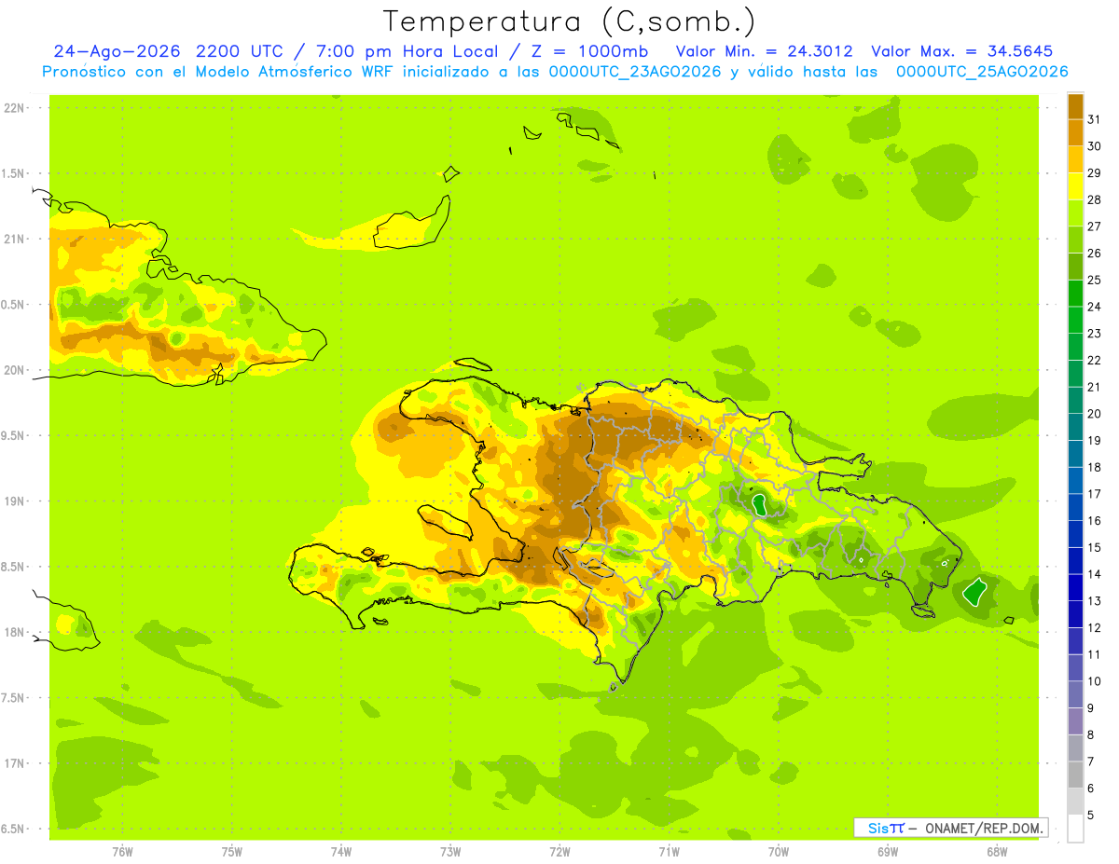The height and width of the screenshot is (864, 1119).
Task: Click the '76W' longitude axis label
Action: pos(122,851)
